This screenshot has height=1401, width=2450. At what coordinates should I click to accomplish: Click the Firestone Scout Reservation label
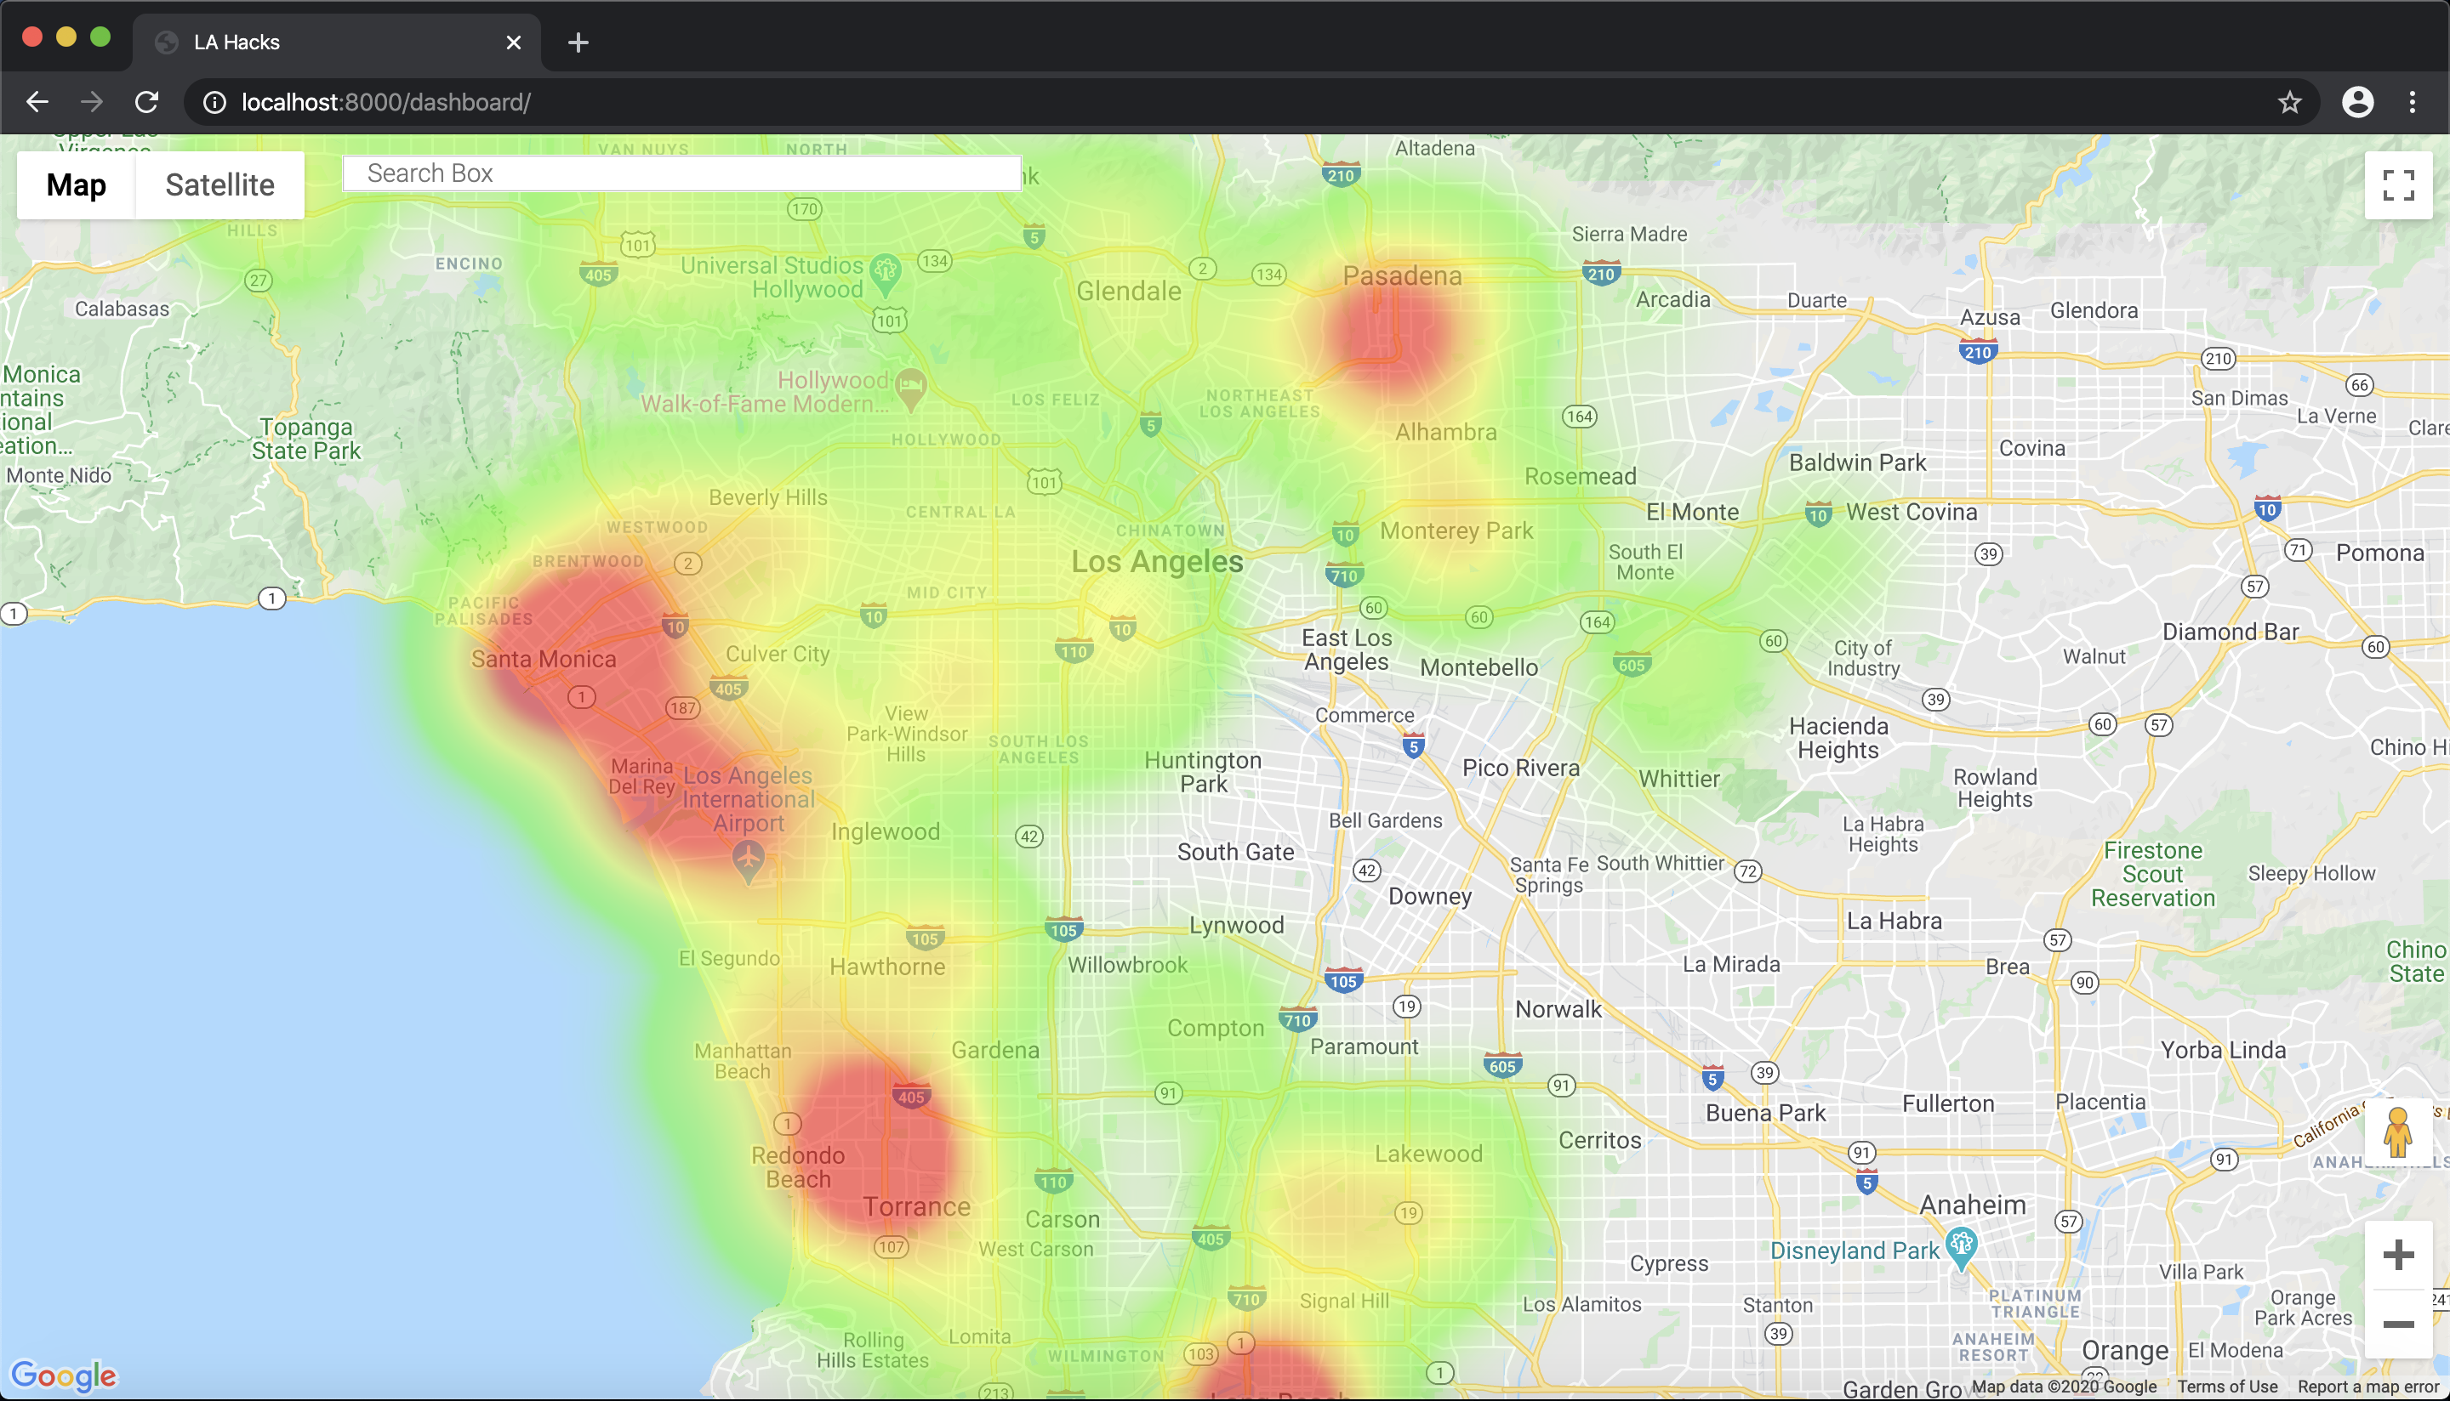[x=2152, y=875]
